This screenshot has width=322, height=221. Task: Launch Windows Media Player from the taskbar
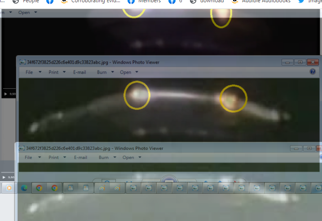pyautogui.click(x=9, y=188)
